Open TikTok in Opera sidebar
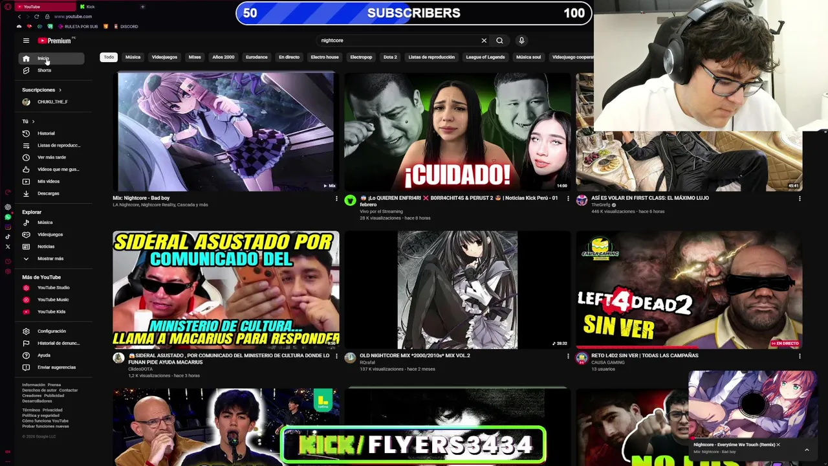Image resolution: width=828 pixels, height=466 pixels. pos(8,237)
